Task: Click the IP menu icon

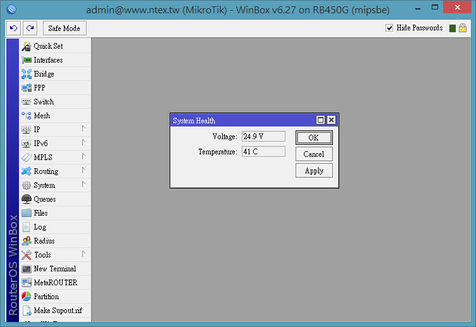Action: [x=27, y=130]
